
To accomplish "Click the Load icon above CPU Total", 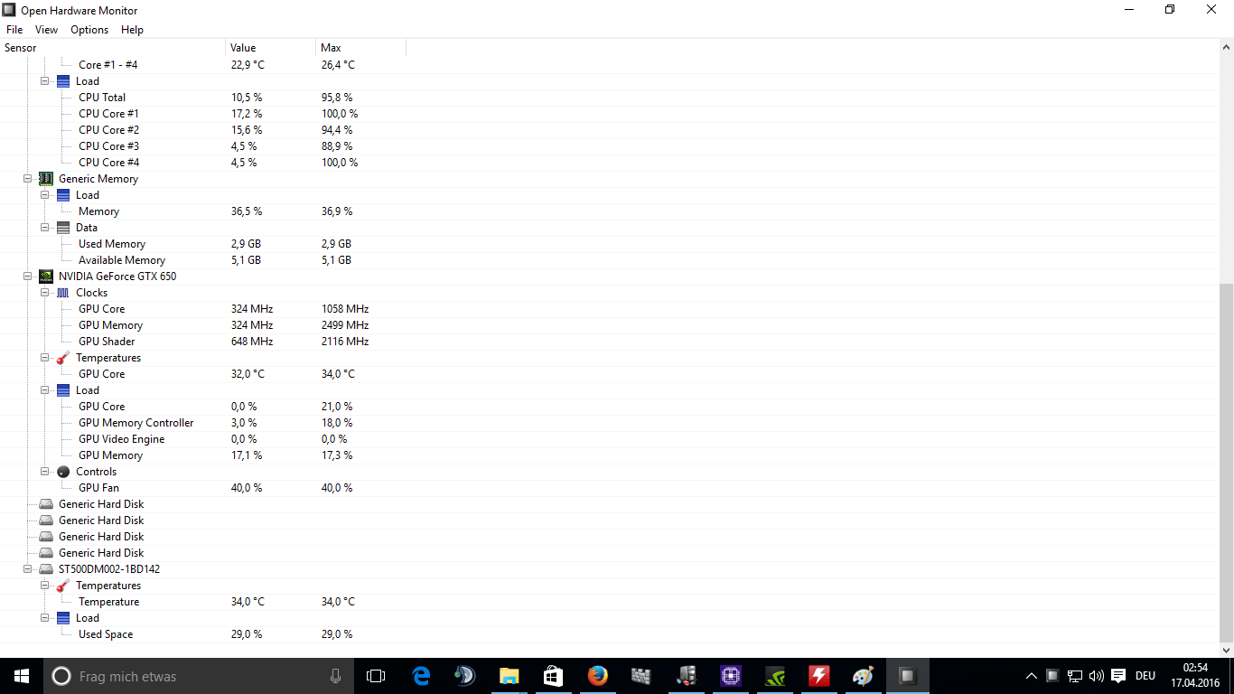I will (x=63, y=81).
